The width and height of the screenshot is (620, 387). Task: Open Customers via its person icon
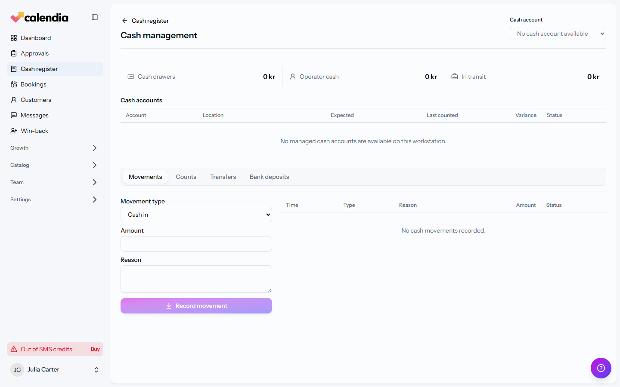pos(14,100)
